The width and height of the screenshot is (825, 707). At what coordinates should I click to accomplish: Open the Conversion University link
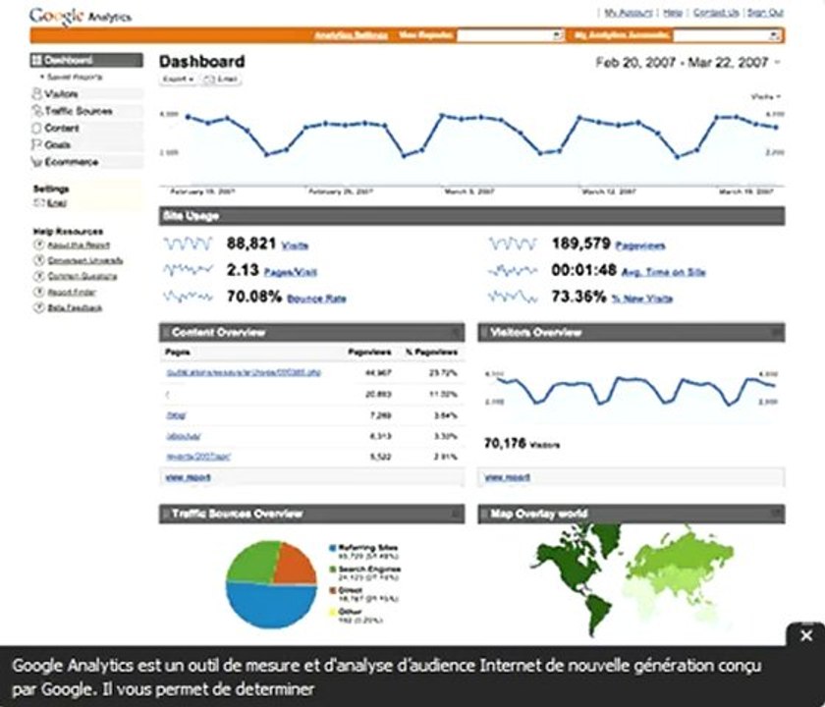[x=85, y=260]
